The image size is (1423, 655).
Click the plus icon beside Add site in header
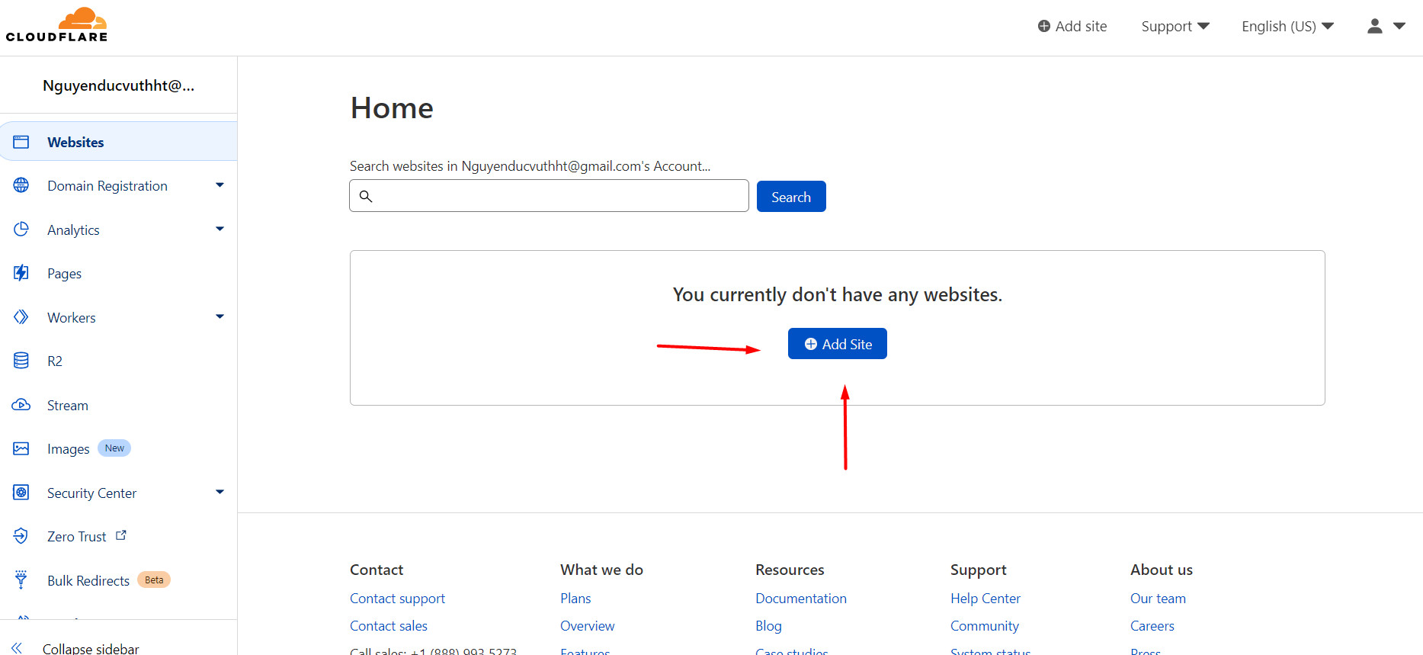(1044, 26)
